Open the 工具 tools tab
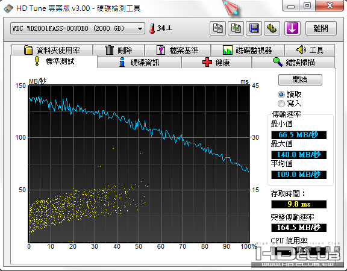 [310, 50]
